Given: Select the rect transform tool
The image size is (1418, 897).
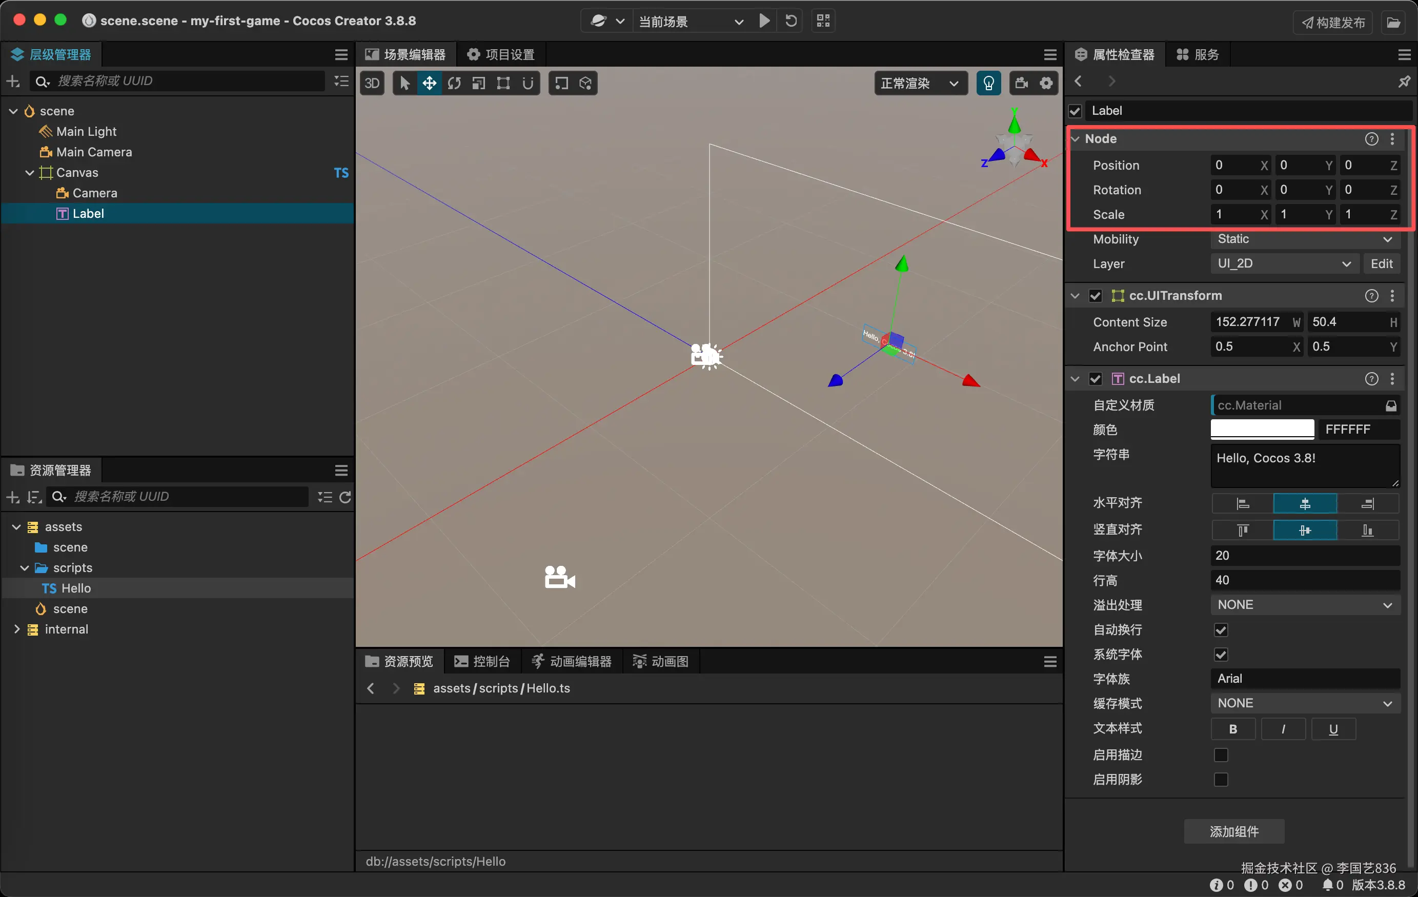Looking at the screenshot, I should 503,83.
